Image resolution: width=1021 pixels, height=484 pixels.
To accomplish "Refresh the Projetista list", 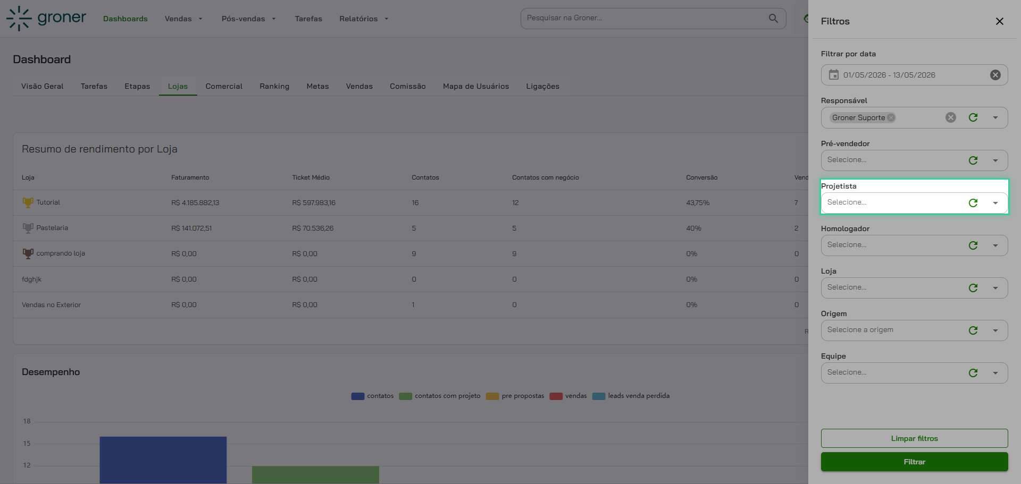I will coord(973,202).
